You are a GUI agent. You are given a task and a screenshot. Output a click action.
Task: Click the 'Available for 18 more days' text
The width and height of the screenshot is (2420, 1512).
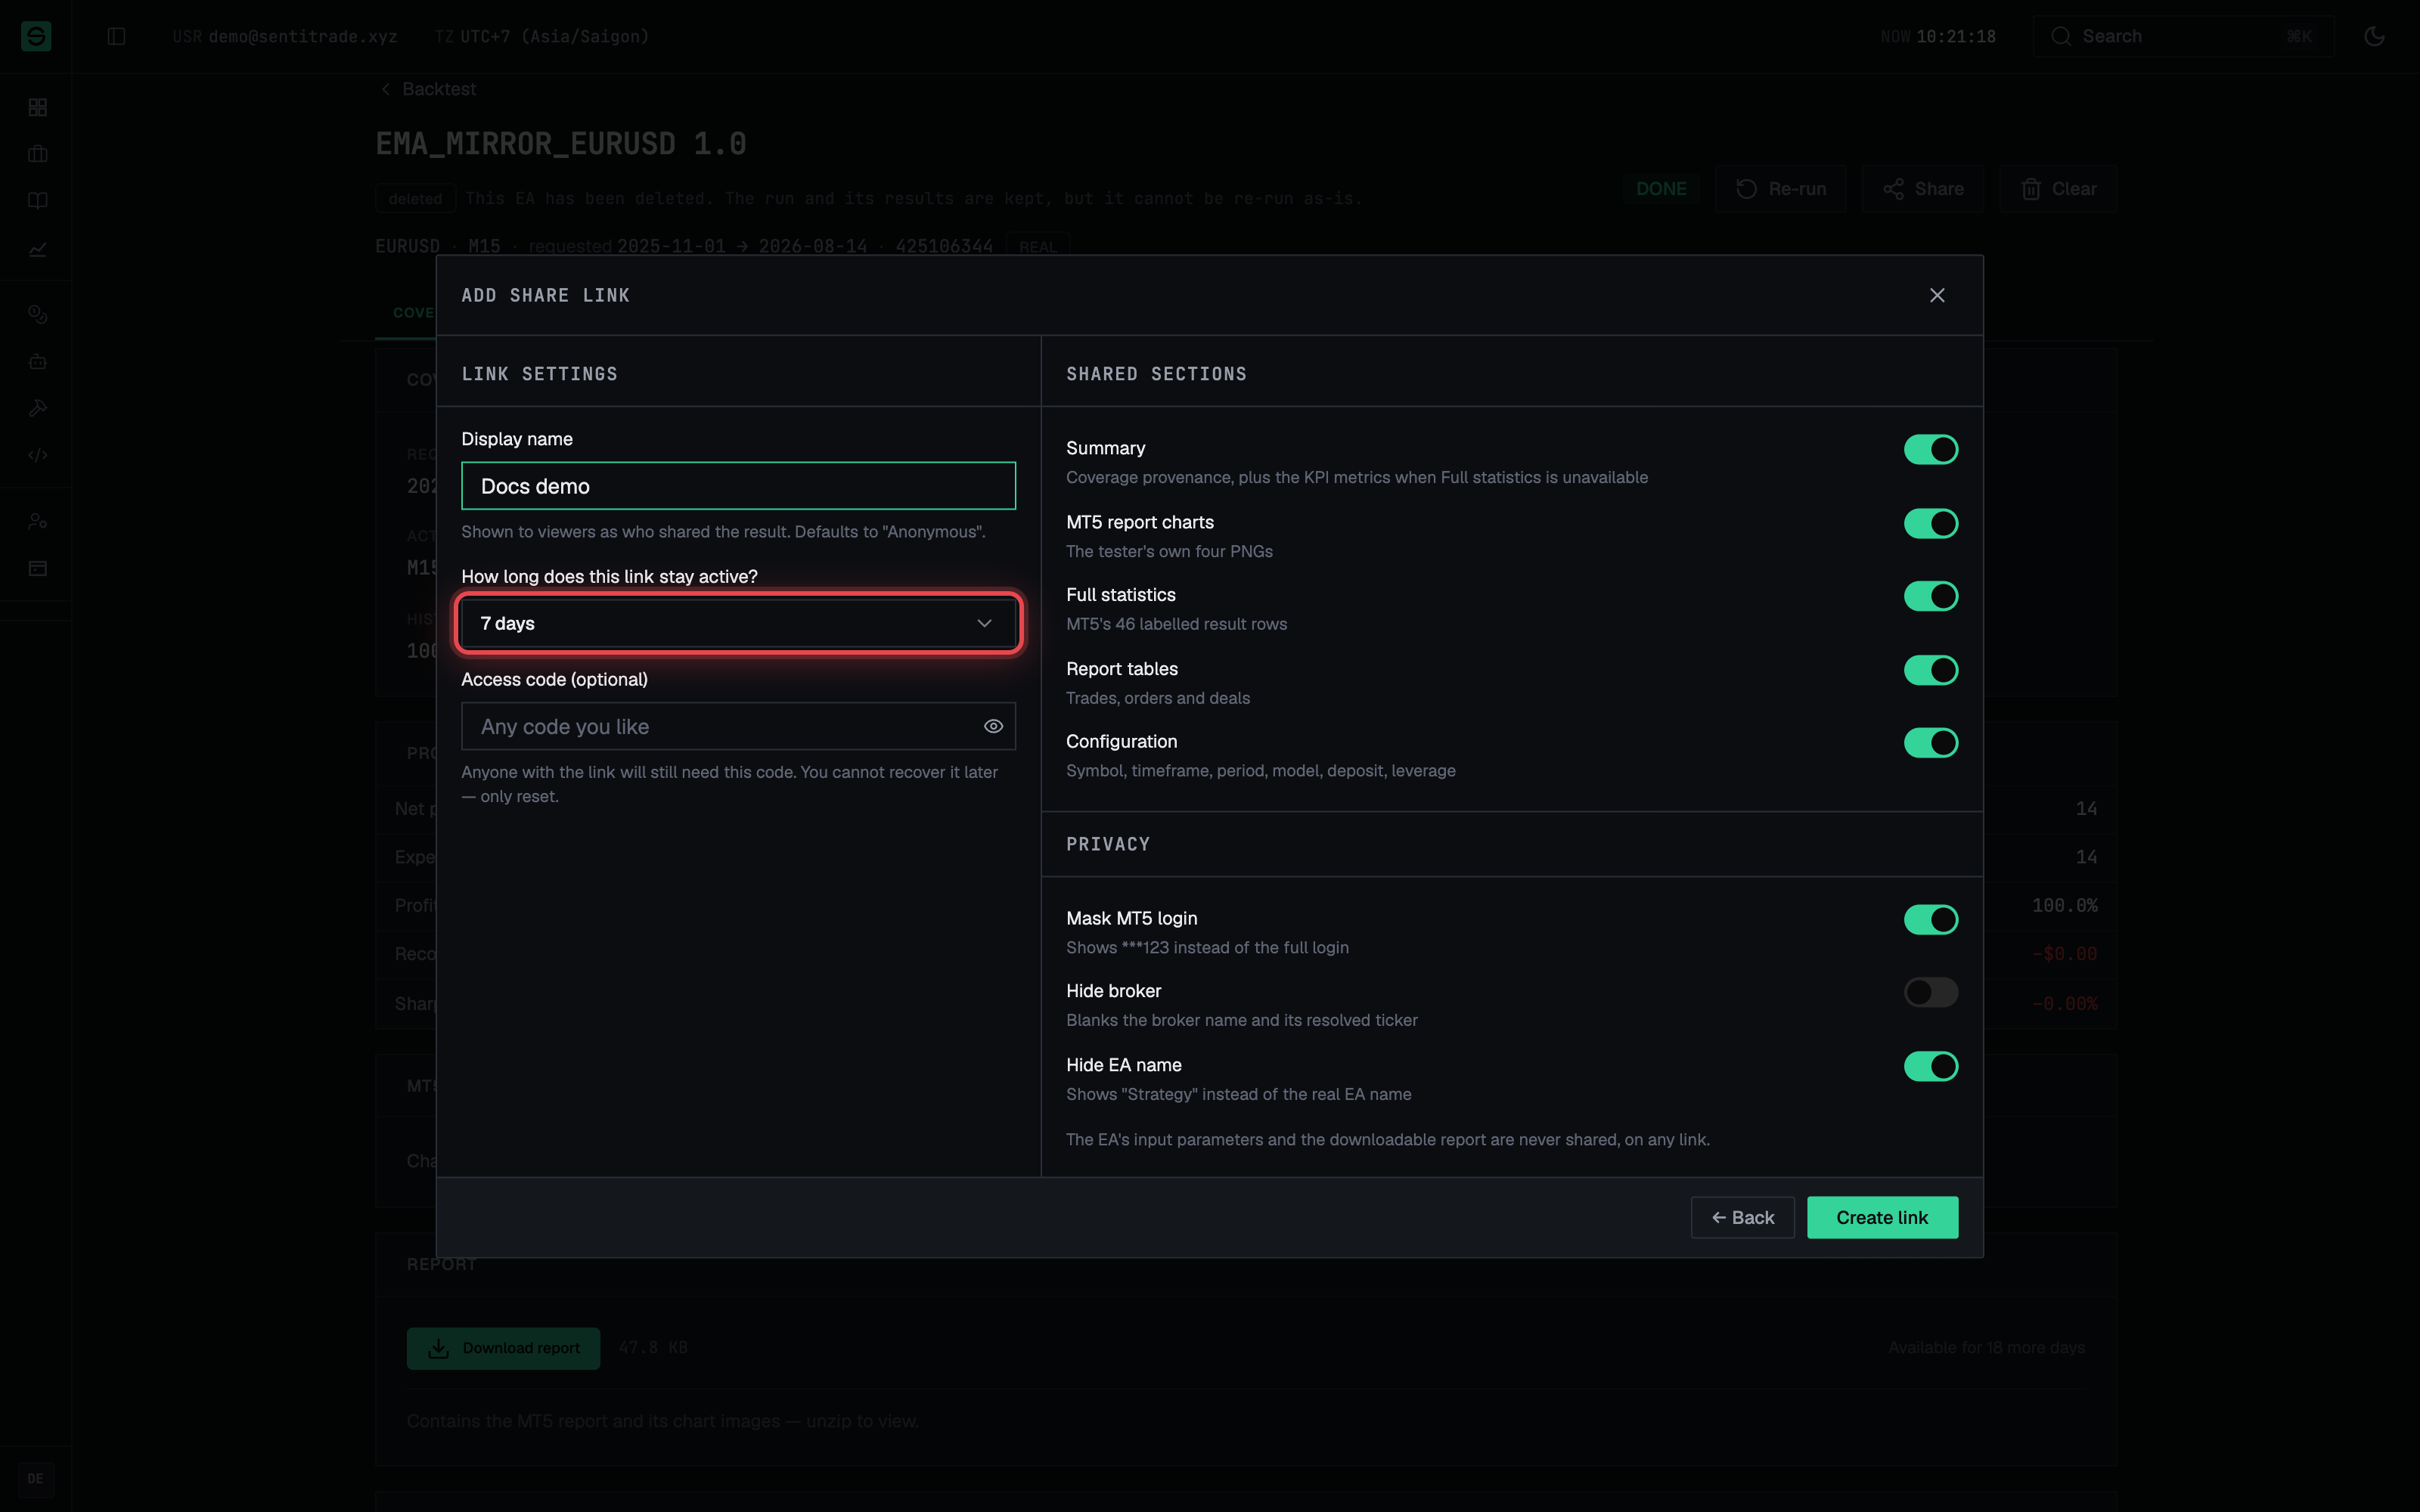[x=1986, y=1348]
